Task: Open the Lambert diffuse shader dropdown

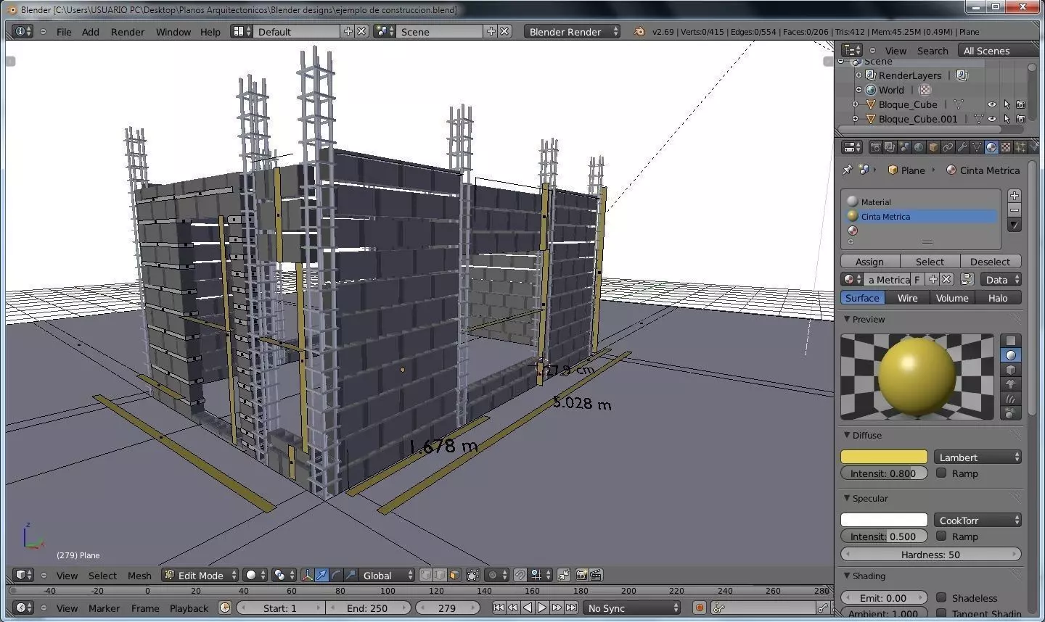Action: (978, 457)
